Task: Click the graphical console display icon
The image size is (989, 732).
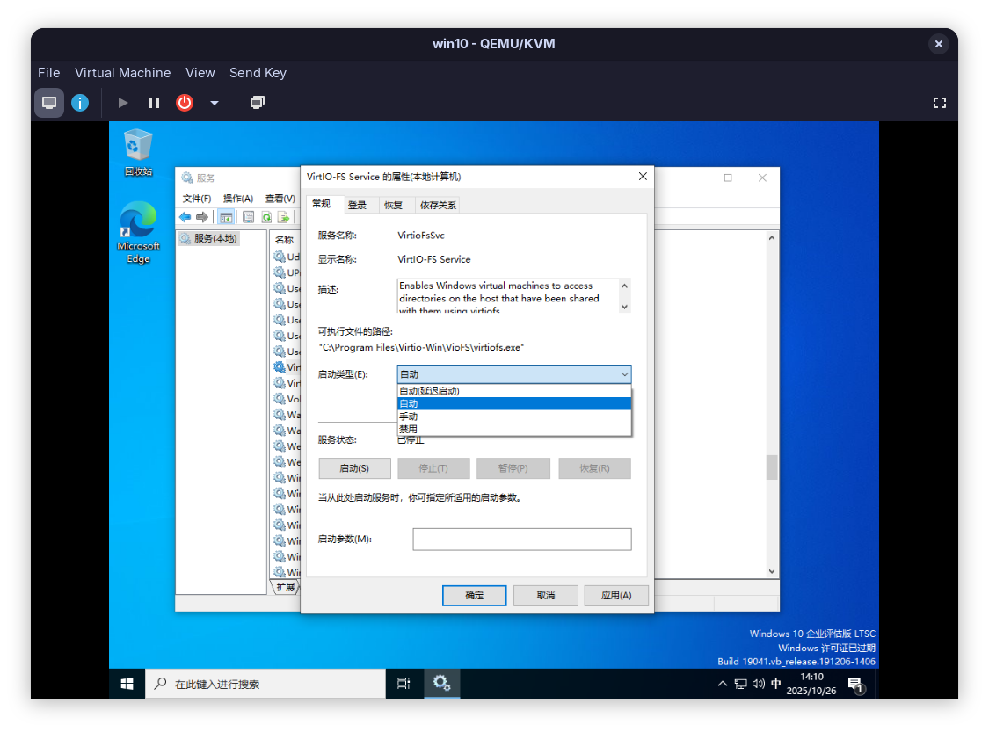Action: click(x=49, y=103)
